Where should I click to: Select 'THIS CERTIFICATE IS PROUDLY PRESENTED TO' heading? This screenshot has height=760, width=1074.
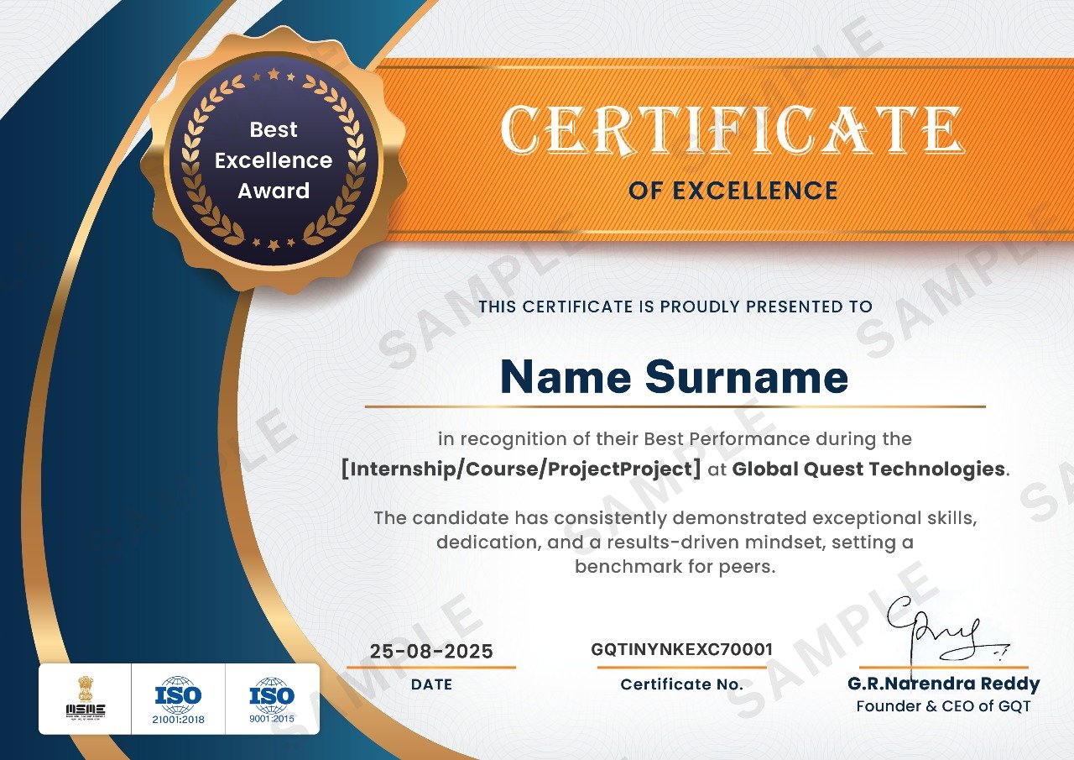click(x=675, y=307)
